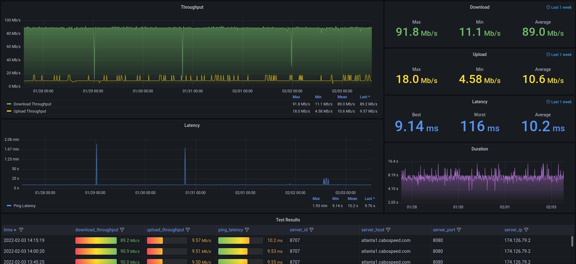Open Duration panel title menu
Viewport: 576px width, 264px height.
pyautogui.click(x=479, y=149)
